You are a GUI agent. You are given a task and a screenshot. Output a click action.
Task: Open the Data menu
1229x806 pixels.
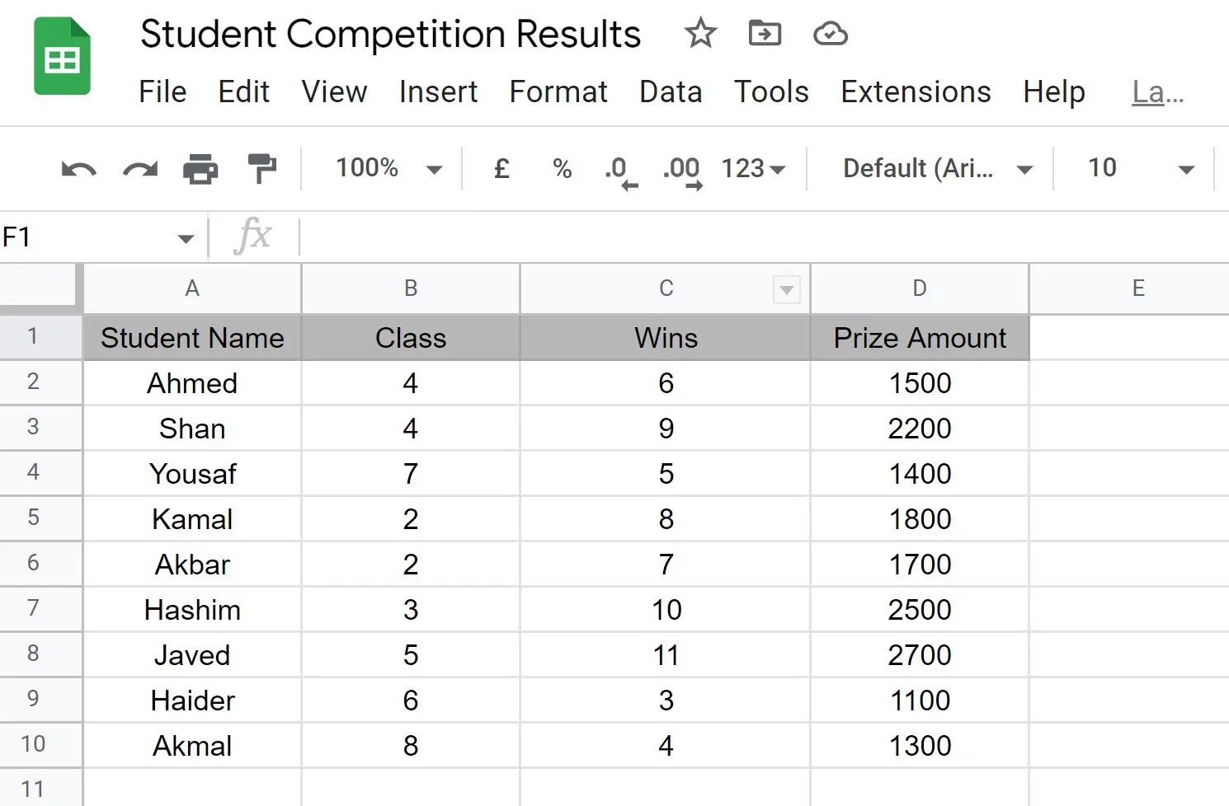671,92
